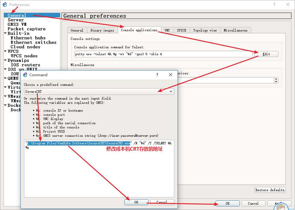Collapse the VPCS tree group

click(x=5, y=51)
